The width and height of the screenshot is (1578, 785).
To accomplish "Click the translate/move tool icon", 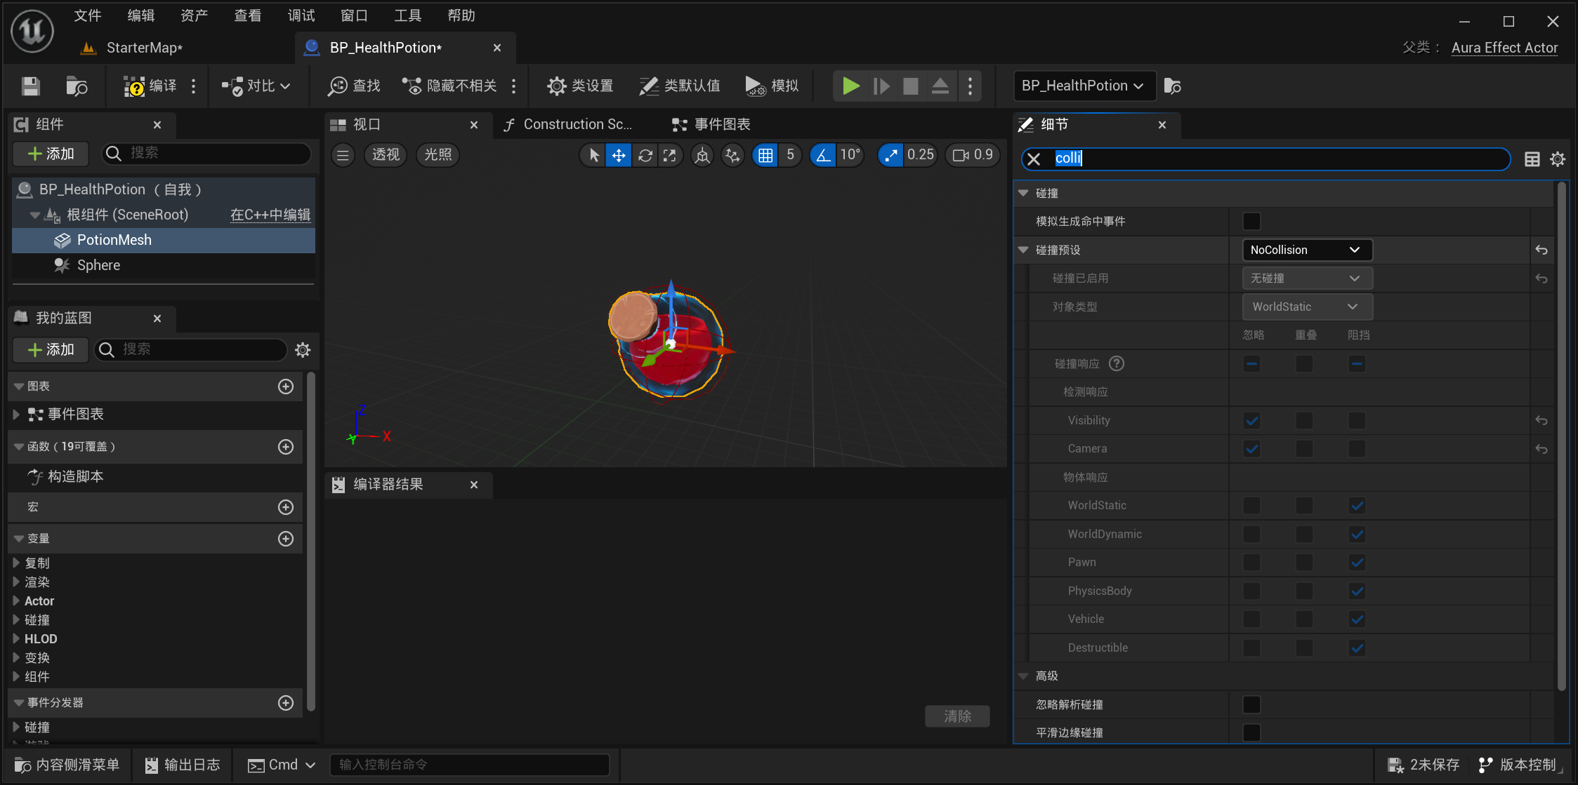I will (x=618, y=155).
